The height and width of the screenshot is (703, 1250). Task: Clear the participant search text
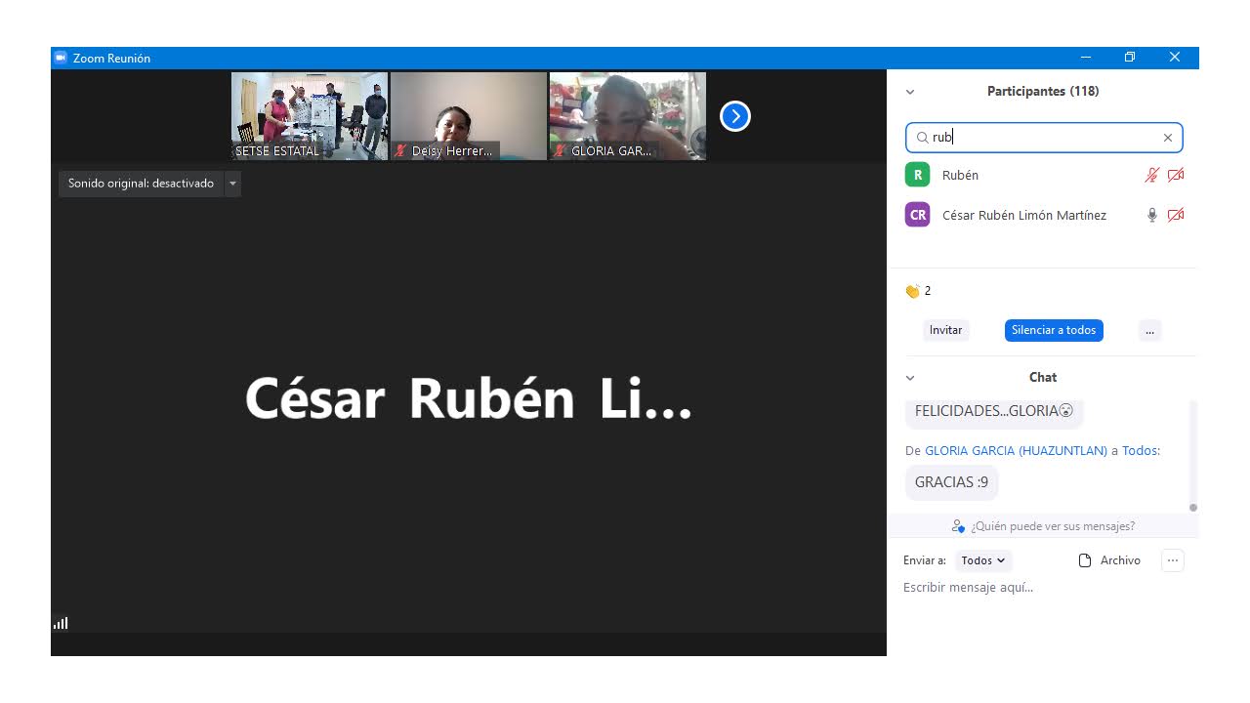1167,138
